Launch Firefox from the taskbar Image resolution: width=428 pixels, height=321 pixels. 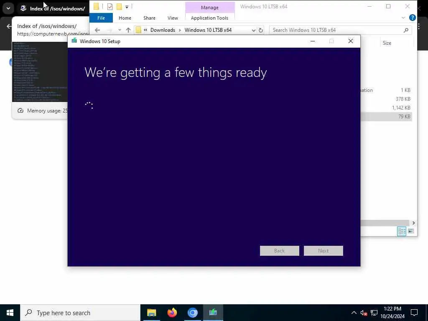coord(172,313)
